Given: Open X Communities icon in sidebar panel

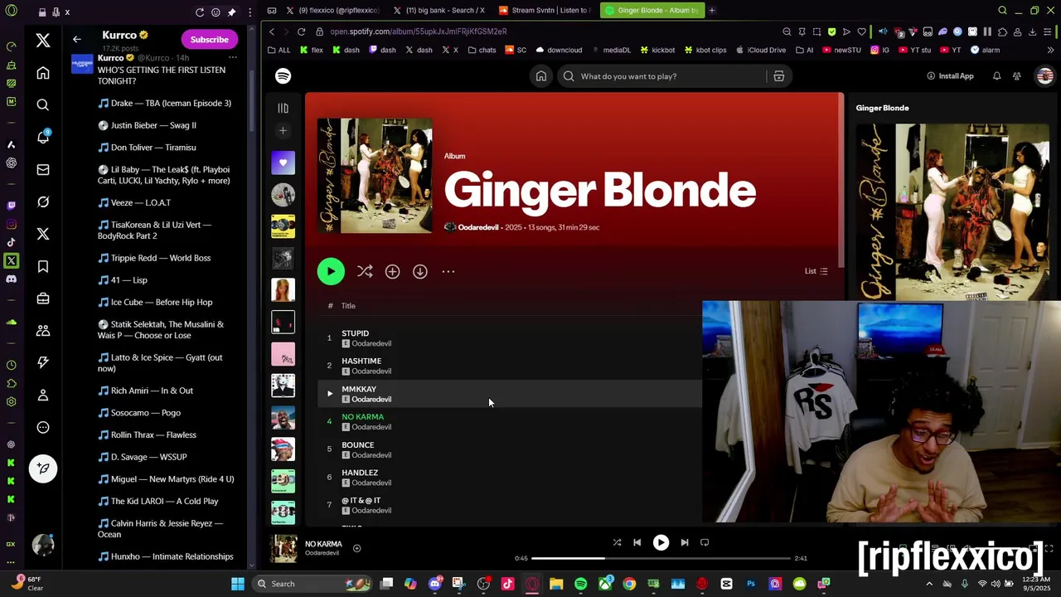Looking at the screenshot, I should click(43, 331).
